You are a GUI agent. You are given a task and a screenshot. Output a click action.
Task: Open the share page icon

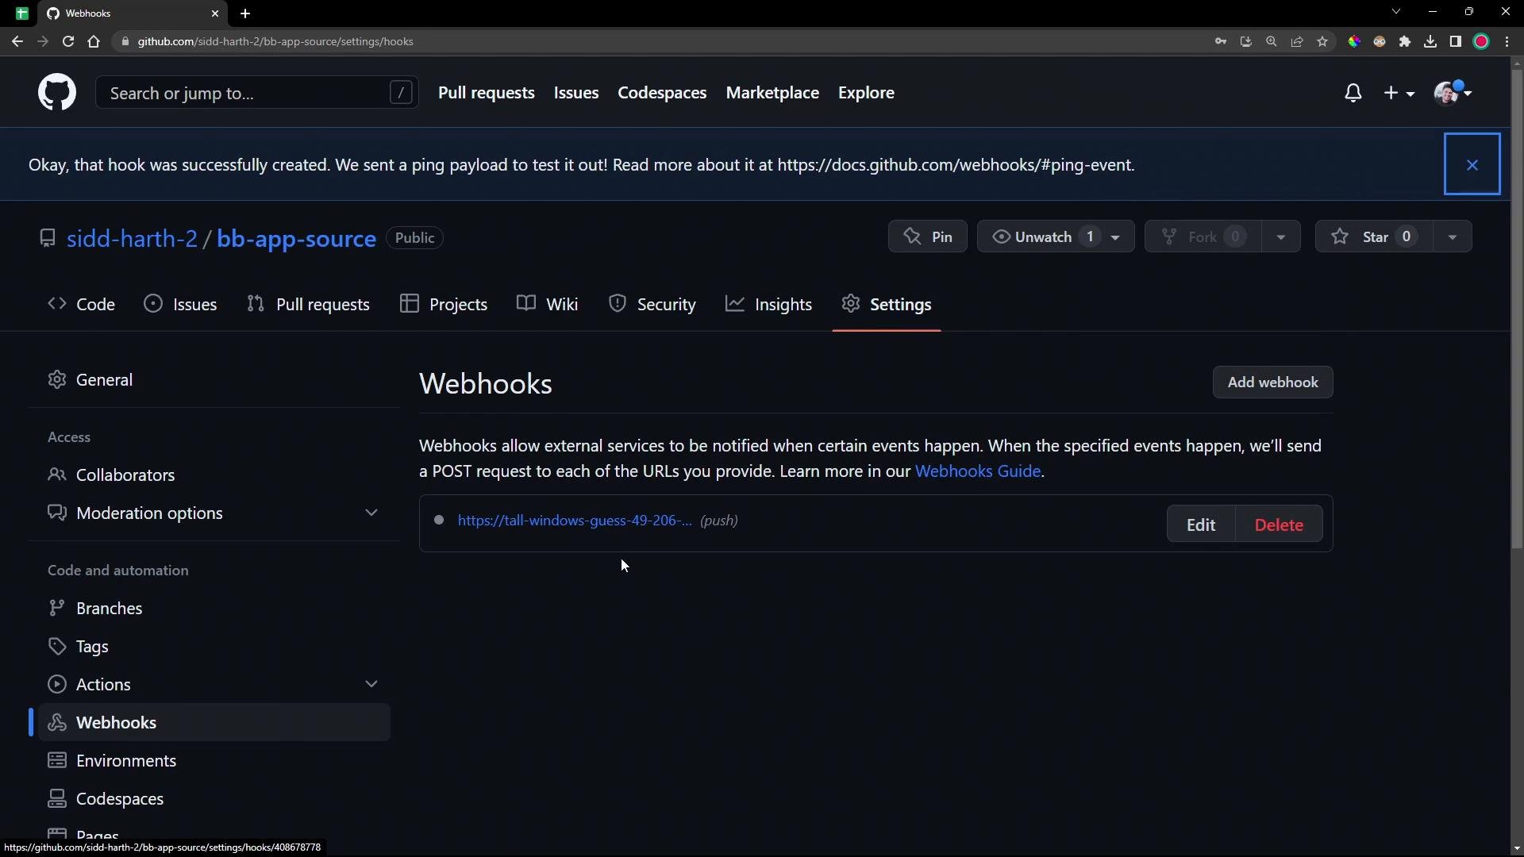coord(1297,41)
